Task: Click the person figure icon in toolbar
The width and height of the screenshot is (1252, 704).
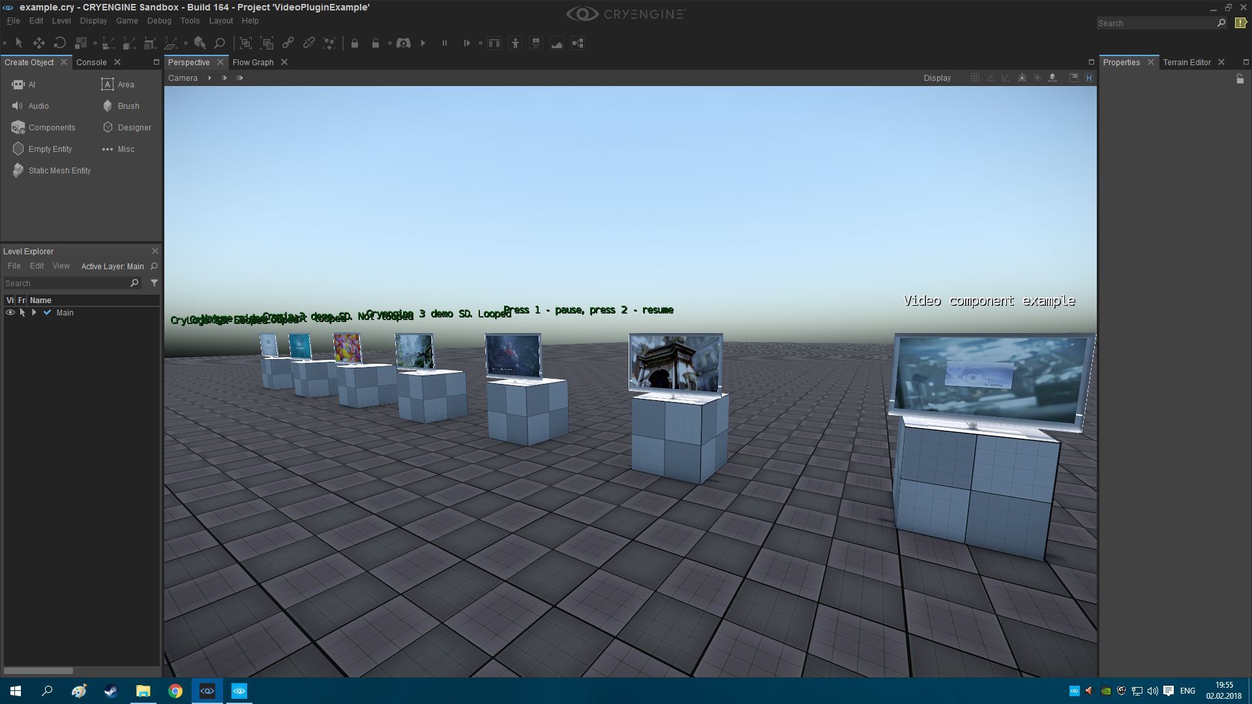Action: (x=515, y=43)
